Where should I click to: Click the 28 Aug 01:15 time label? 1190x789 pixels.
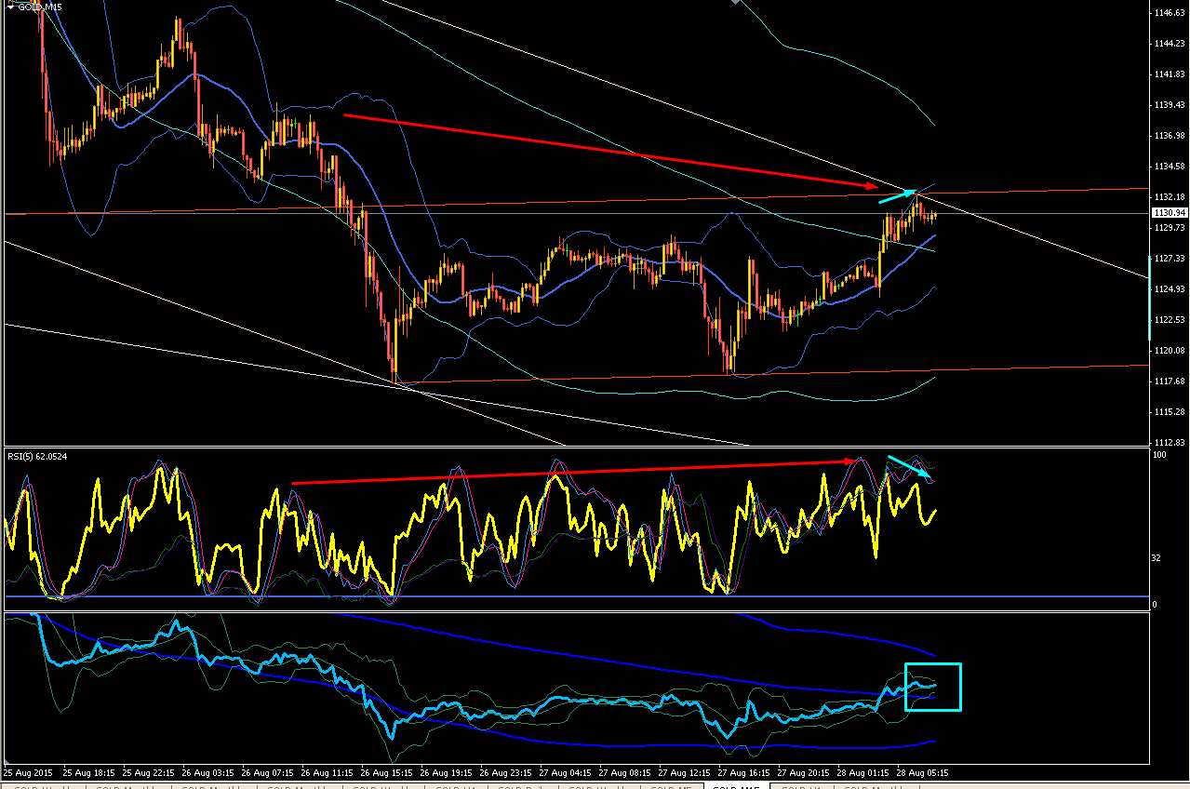[862, 772]
